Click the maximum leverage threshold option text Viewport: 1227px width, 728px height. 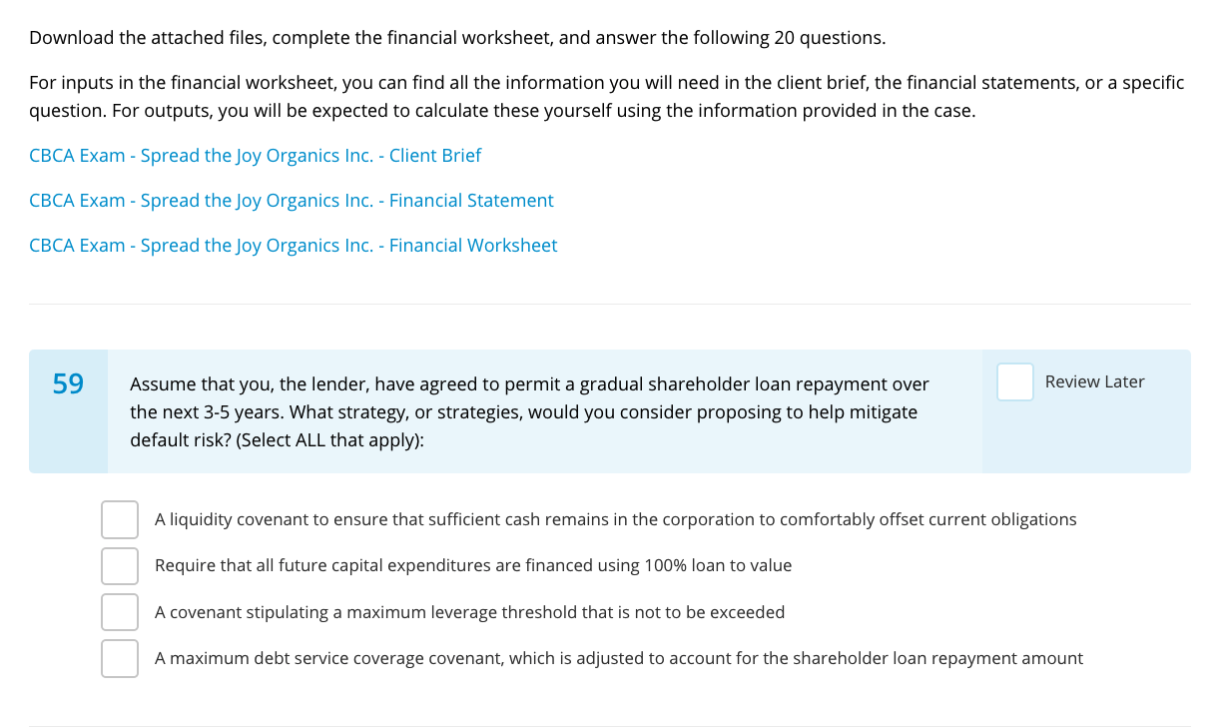[x=469, y=612]
